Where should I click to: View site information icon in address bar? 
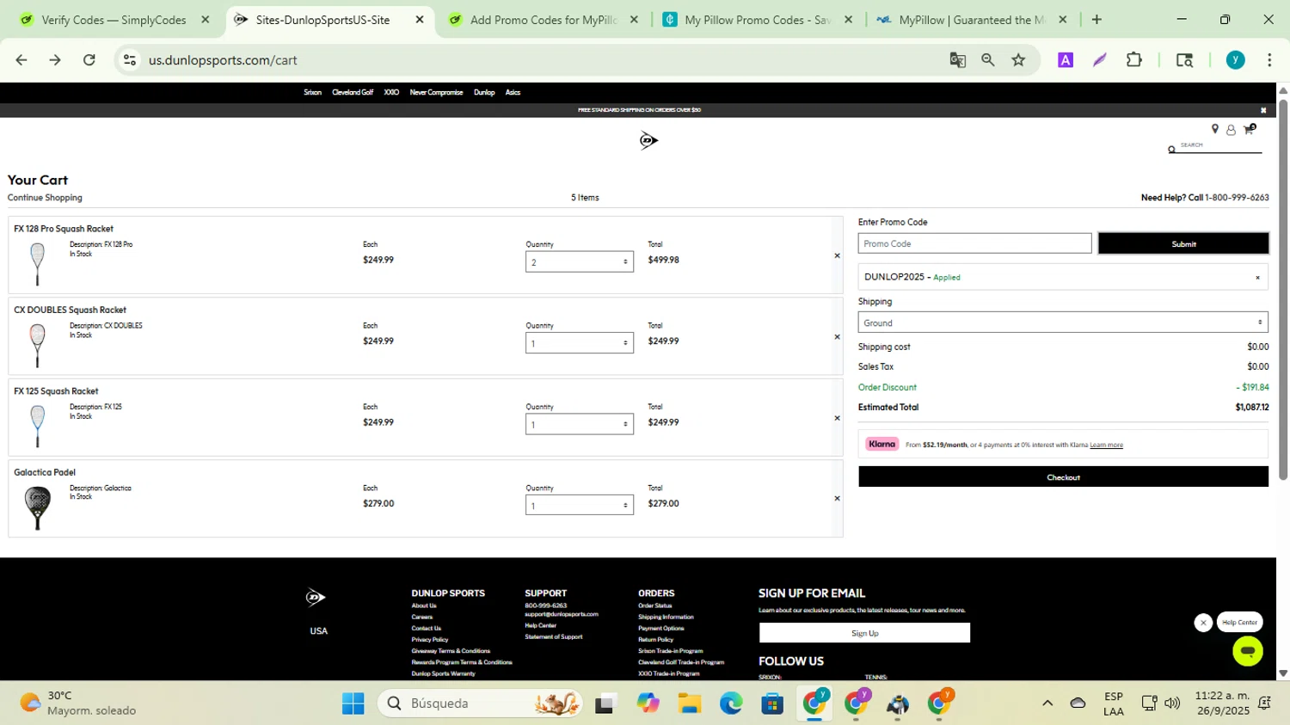click(x=130, y=60)
